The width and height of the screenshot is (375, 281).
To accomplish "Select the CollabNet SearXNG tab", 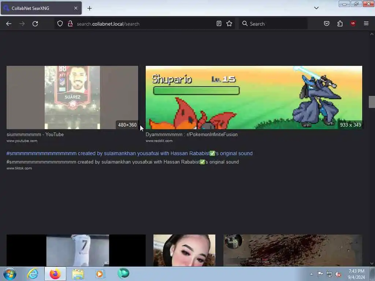I will point(41,8).
